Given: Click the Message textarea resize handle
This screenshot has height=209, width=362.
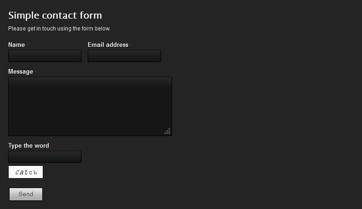Looking at the screenshot, I should 167,131.
